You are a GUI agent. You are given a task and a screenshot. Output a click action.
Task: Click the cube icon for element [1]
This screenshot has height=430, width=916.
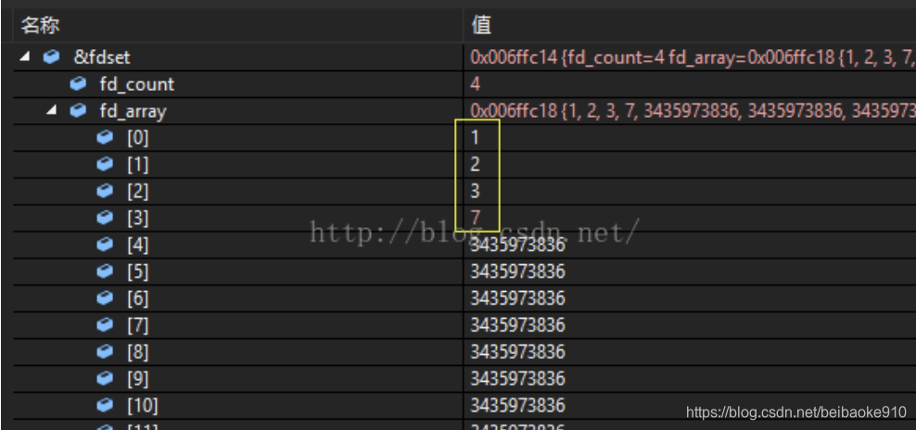[x=105, y=164]
